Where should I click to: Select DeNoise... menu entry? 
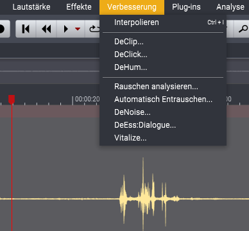[163, 112]
